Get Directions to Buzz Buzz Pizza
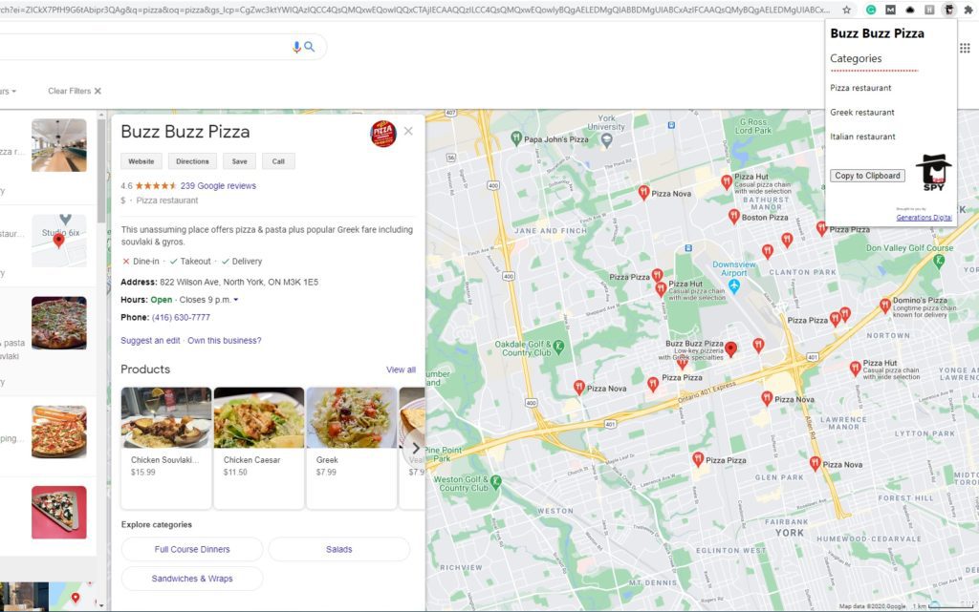This screenshot has height=612, width=979. coord(192,161)
